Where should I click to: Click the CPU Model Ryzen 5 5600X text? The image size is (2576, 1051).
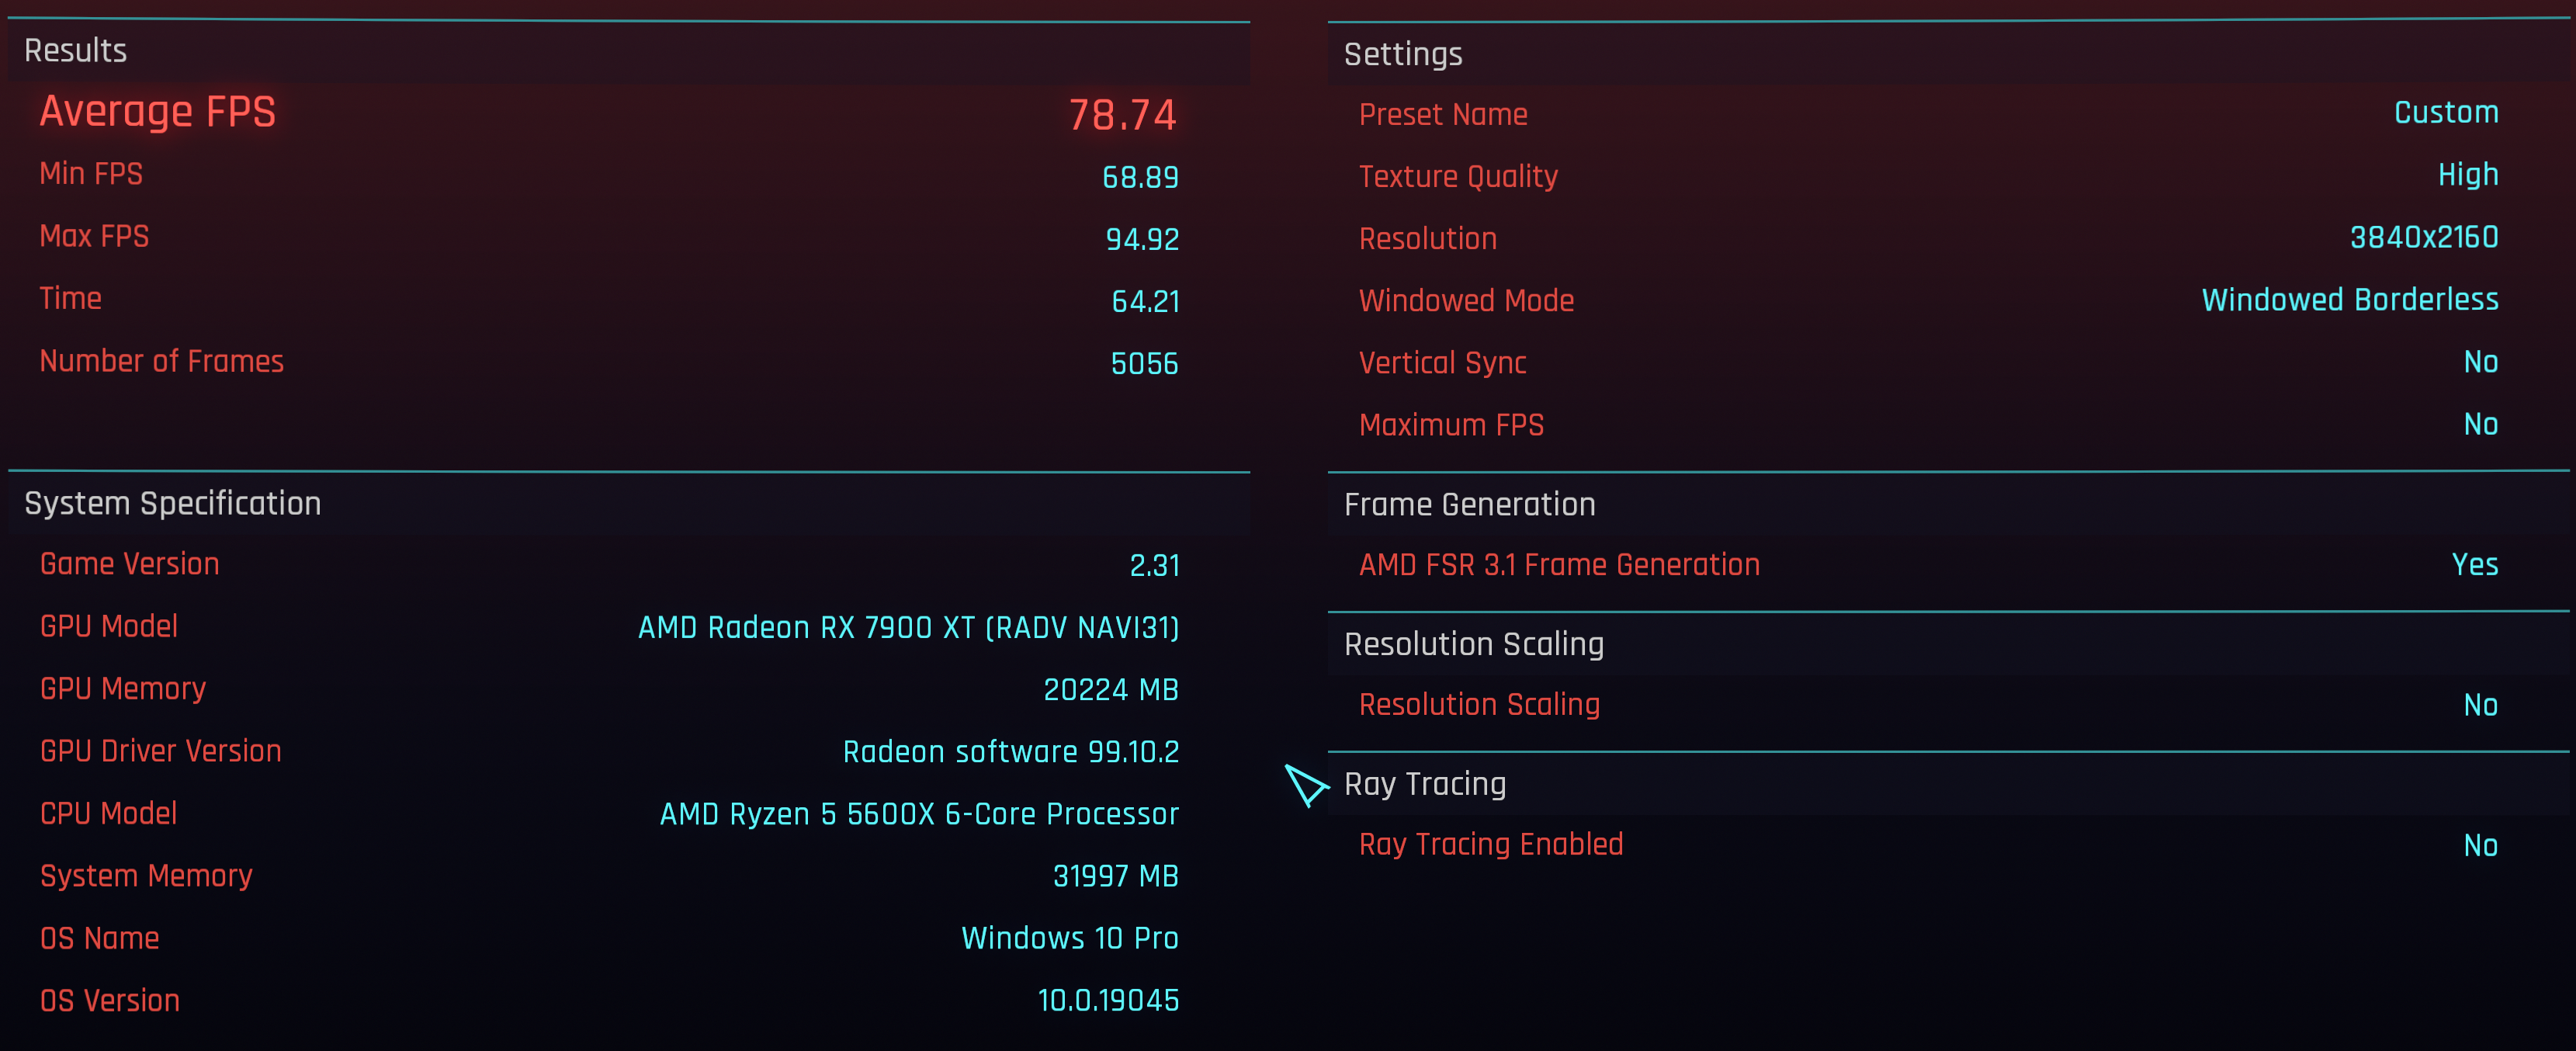tap(918, 814)
